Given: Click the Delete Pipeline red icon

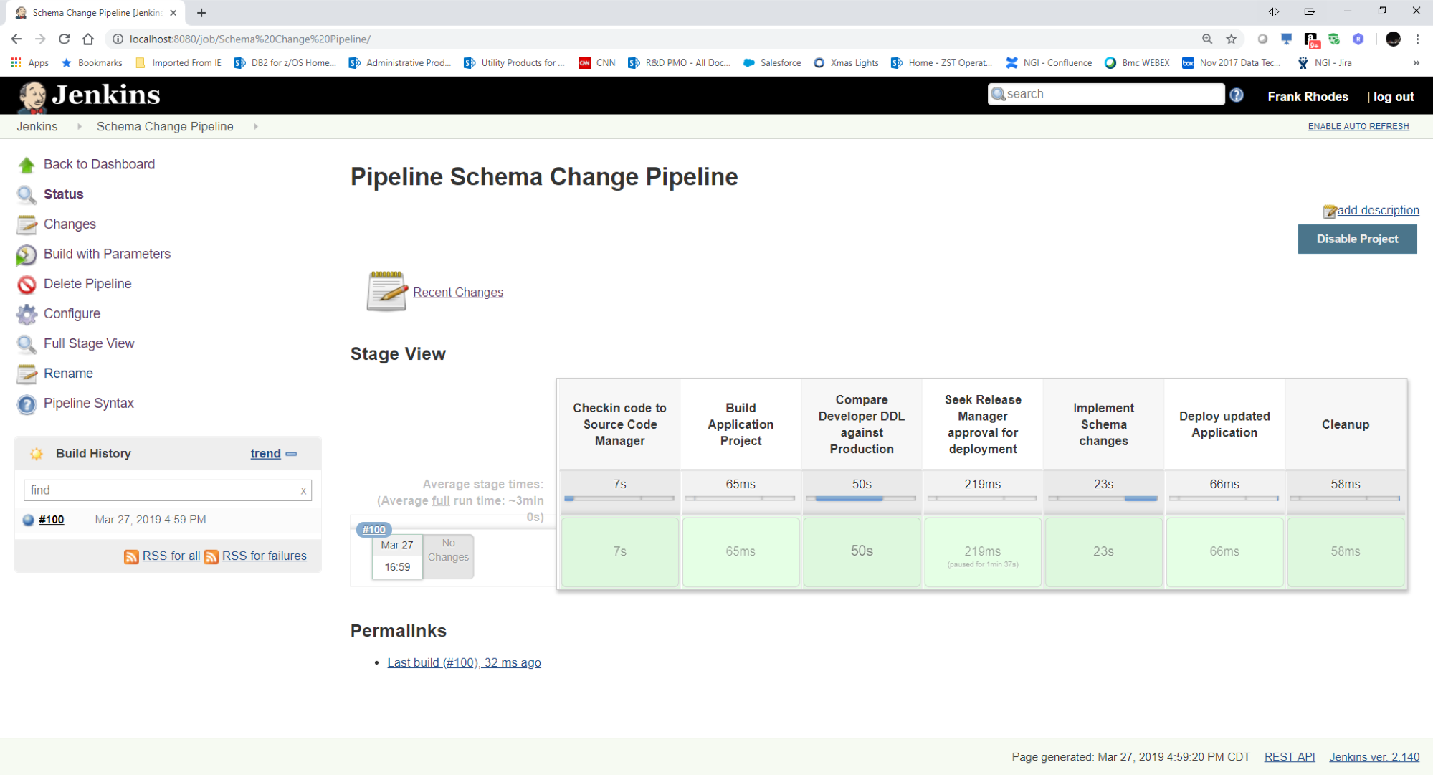Looking at the screenshot, I should (26, 284).
